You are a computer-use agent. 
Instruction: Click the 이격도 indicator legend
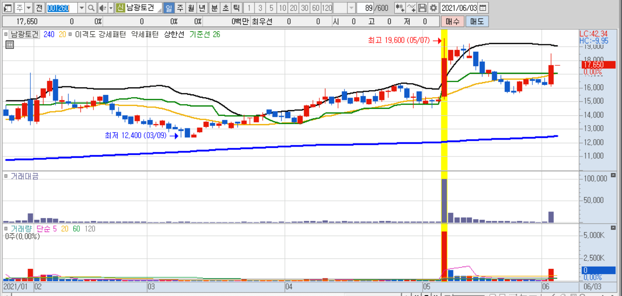coord(86,34)
